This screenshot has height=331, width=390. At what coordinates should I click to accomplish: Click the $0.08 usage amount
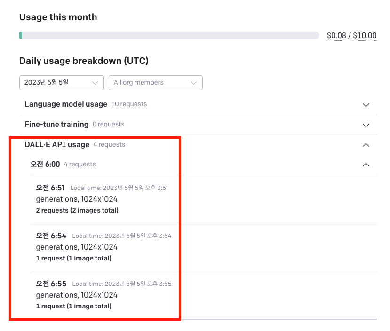[336, 36]
